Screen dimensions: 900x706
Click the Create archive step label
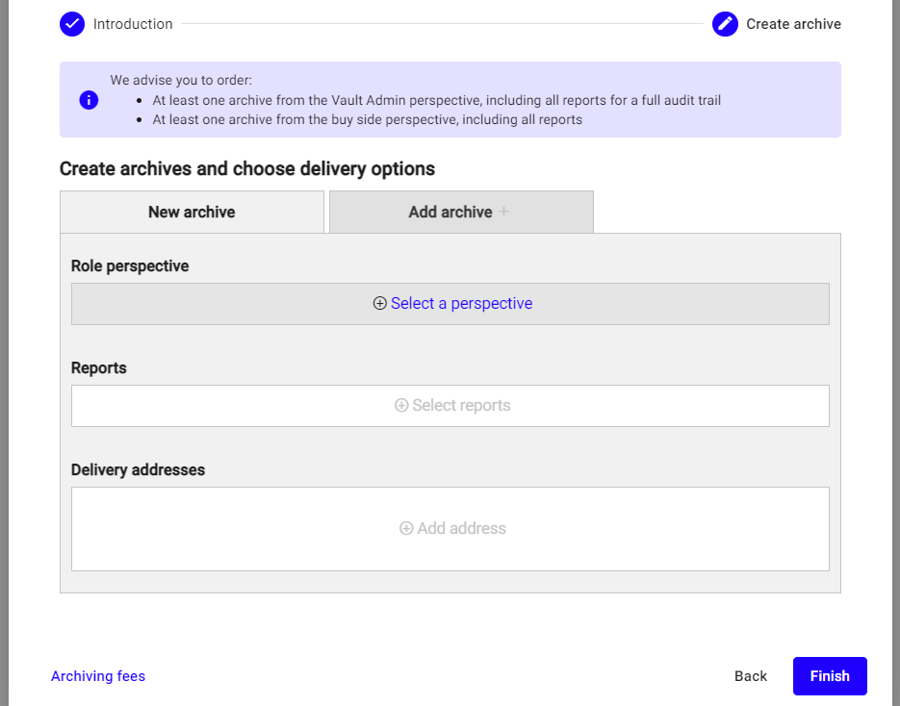[793, 24]
